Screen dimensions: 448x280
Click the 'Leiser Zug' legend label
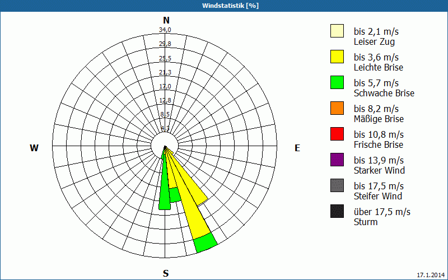click(x=374, y=41)
